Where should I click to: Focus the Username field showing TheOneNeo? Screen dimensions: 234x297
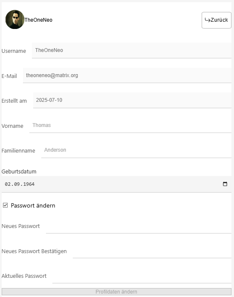[131, 50]
